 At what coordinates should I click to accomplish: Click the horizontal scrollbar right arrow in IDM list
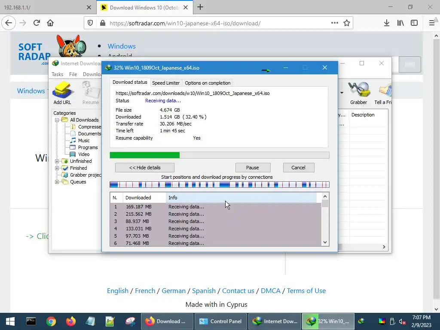384,247
